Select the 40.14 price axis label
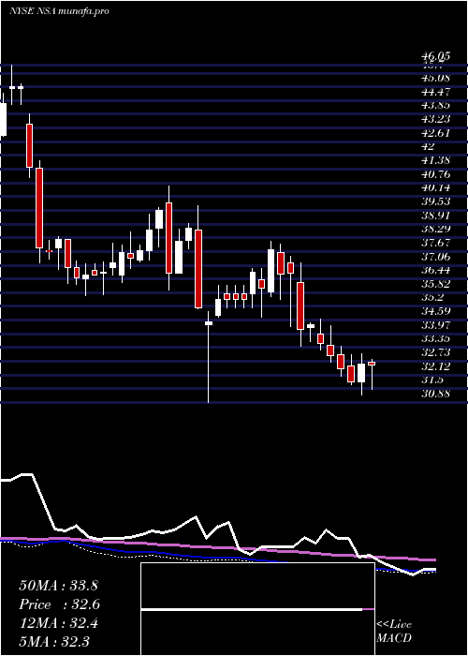Image resolution: width=468 pixels, height=656 pixels. pos(435,187)
